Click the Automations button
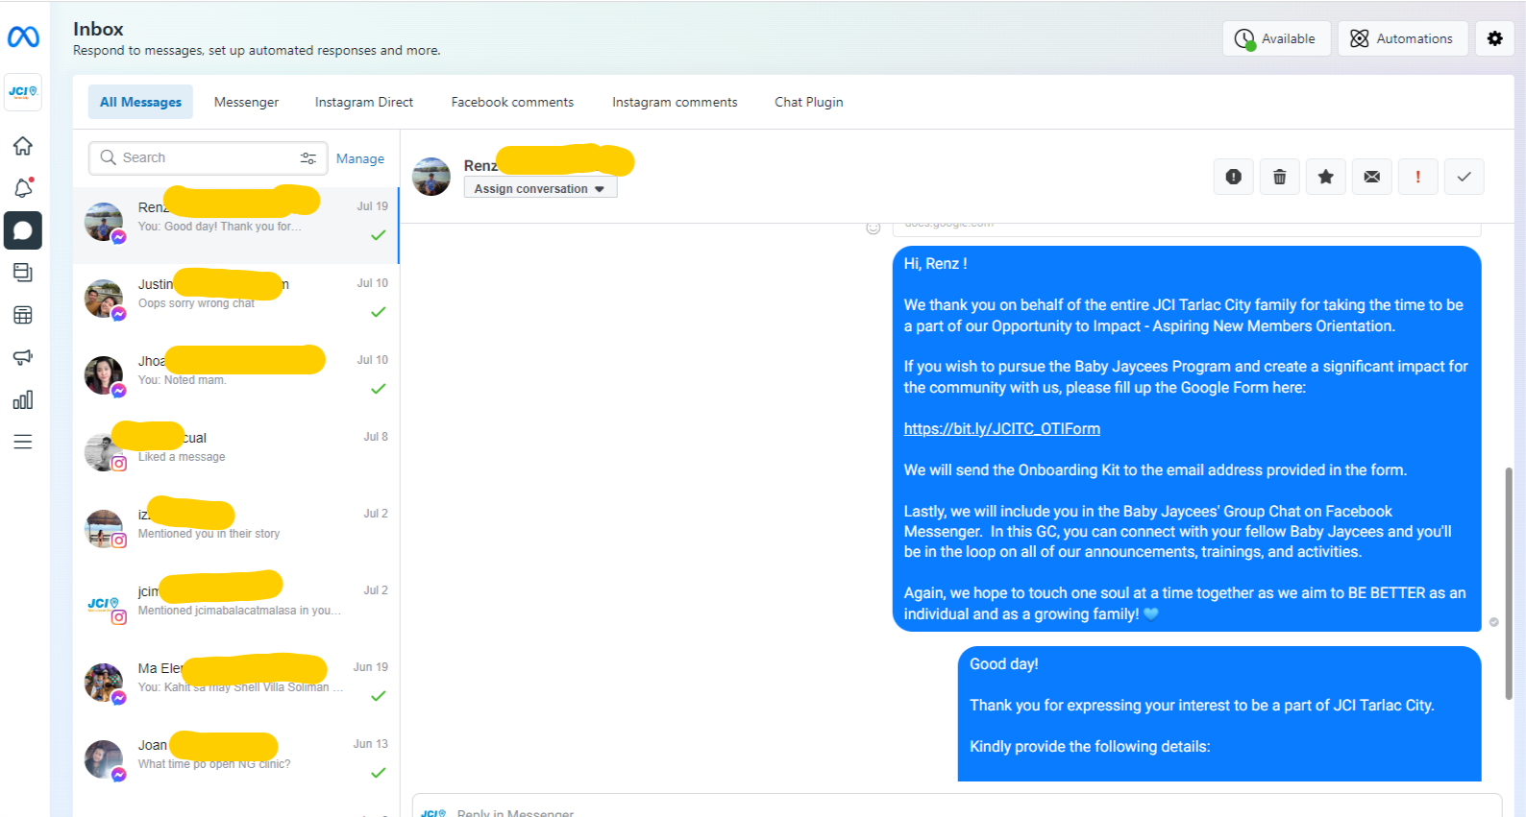This screenshot has height=817, width=1526. 1402,38
